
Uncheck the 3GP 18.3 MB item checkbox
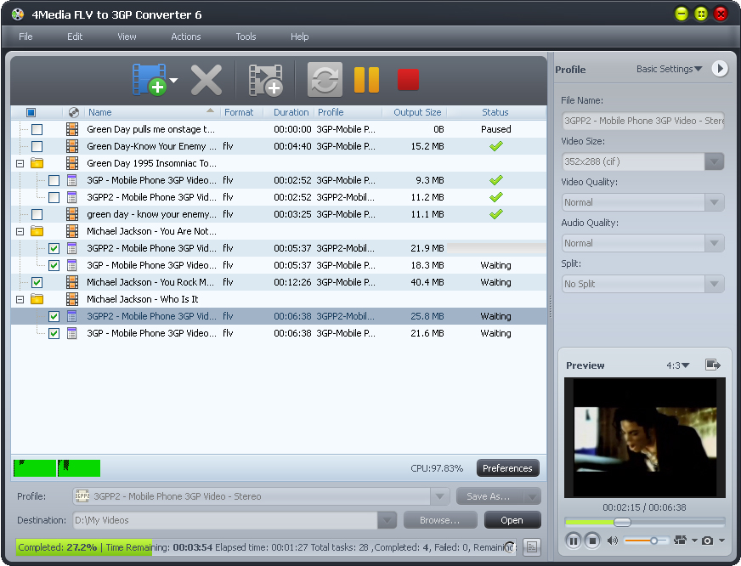click(x=54, y=265)
